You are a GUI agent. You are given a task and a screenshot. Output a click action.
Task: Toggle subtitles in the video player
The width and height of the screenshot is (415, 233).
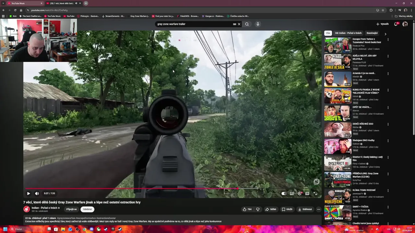(x=292, y=194)
